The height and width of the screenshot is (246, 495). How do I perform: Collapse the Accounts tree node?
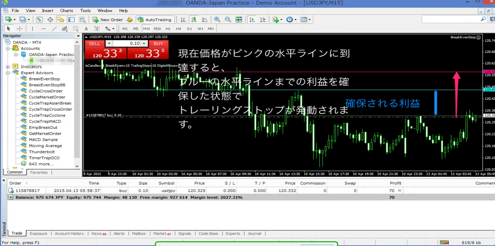coord(8,48)
